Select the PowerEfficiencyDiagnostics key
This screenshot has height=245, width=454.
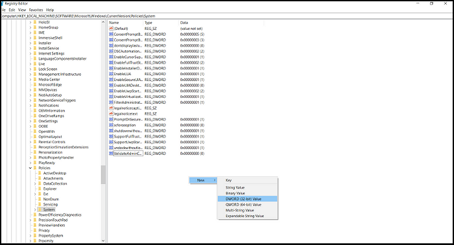click(60, 215)
